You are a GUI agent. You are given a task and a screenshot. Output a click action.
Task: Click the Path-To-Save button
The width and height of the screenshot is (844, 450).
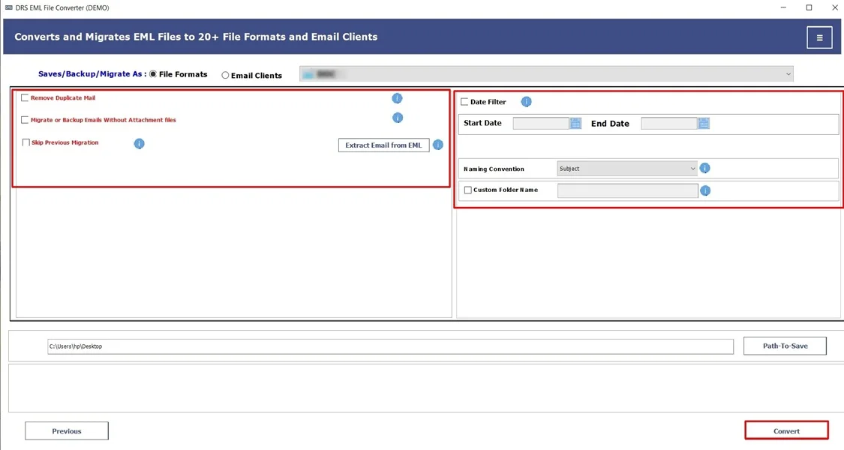[x=785, y=346]
